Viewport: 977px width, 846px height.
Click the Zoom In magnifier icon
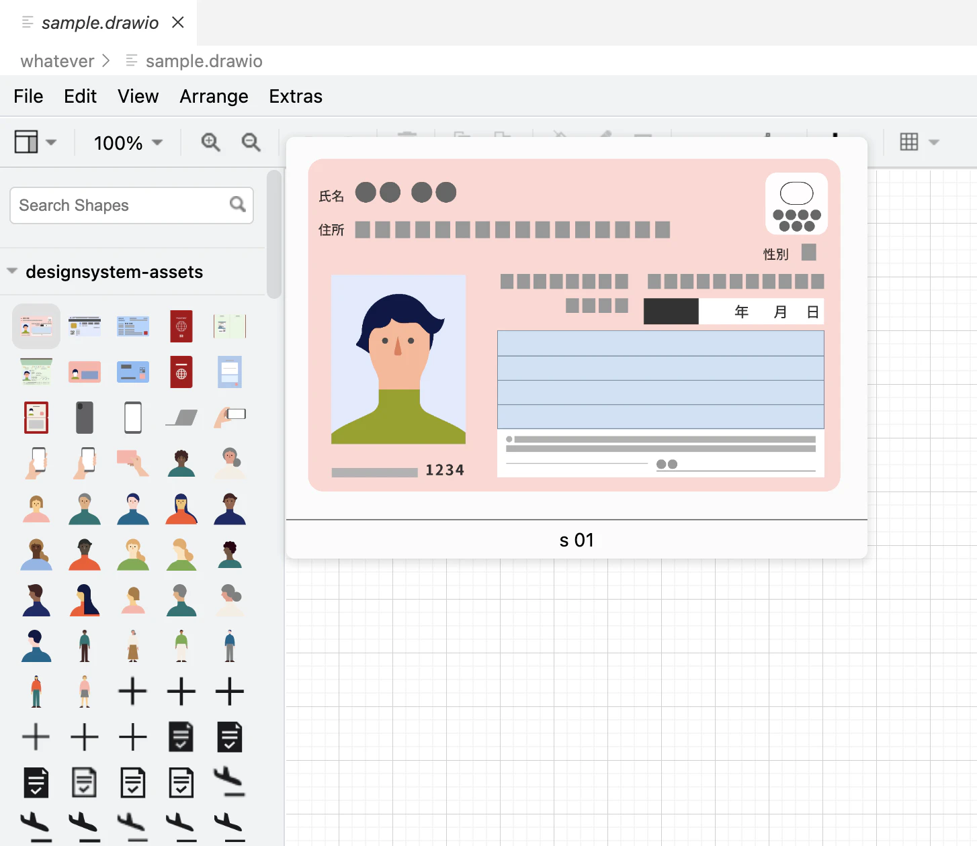[210, 142]
